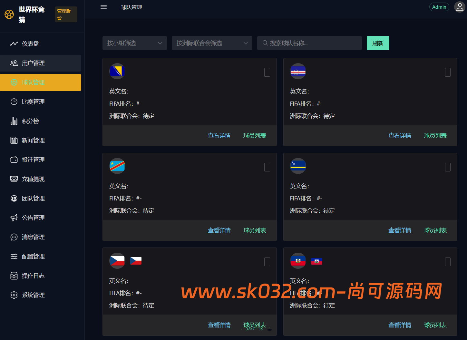Click the Curaçao flag team avatar
467x340 pixels.
(x=298, y=166)
